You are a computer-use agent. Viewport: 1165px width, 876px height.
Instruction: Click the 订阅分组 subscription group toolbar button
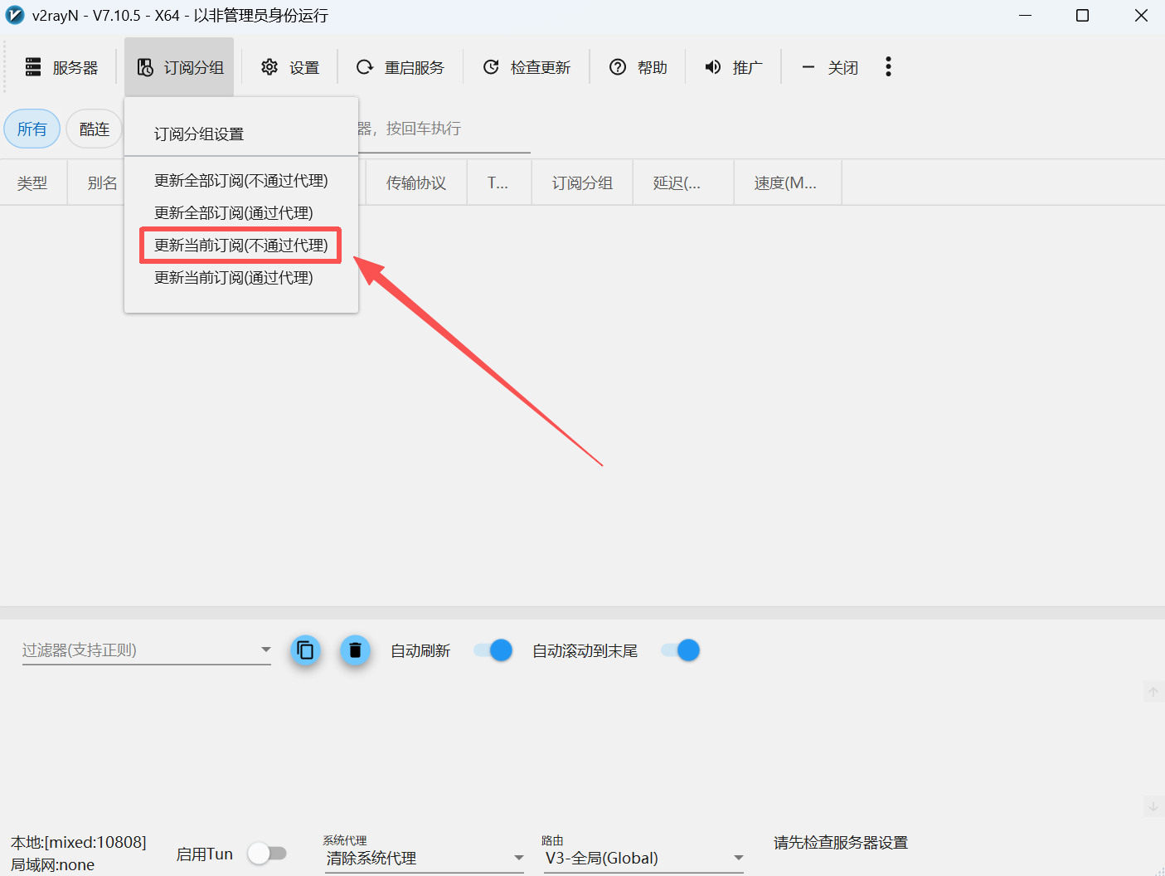coord(180,67)
